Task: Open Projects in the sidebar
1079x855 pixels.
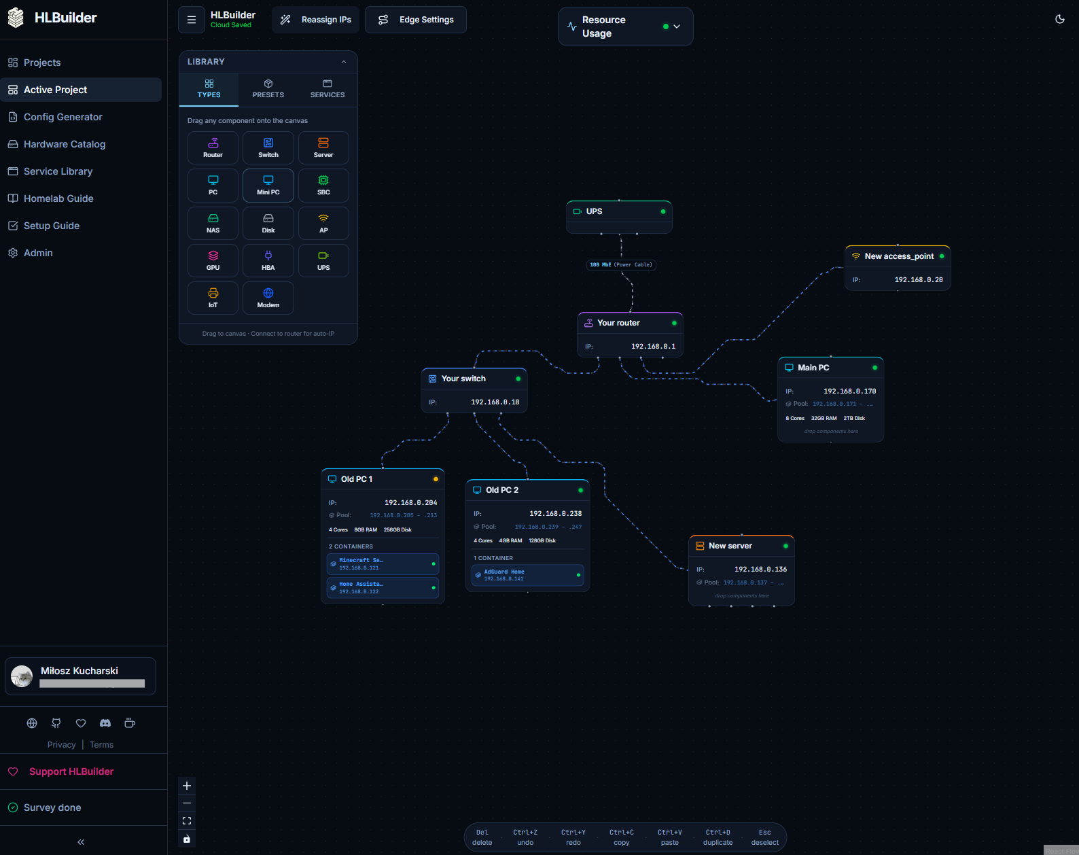Action: [81, 63]
